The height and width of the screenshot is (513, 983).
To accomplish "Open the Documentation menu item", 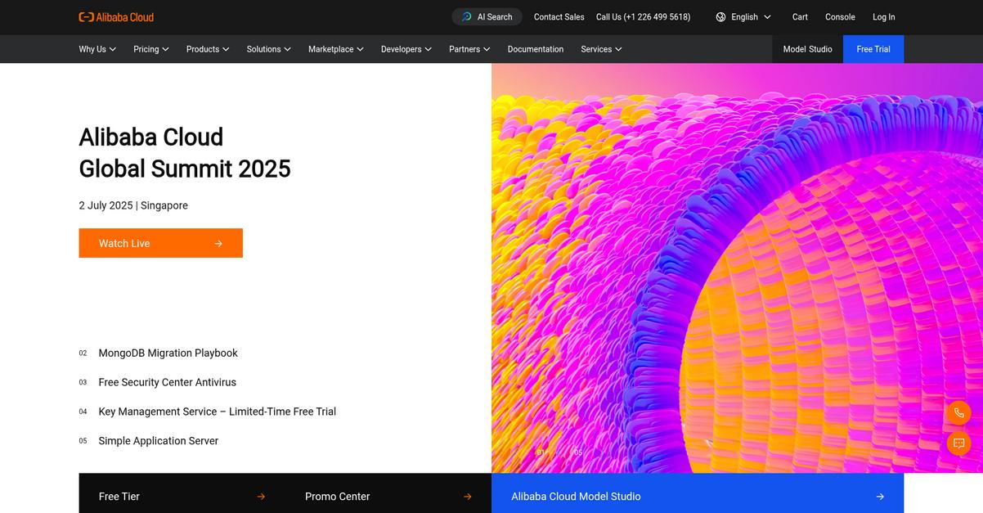I will pyautogui.click(x=536, y=49).
